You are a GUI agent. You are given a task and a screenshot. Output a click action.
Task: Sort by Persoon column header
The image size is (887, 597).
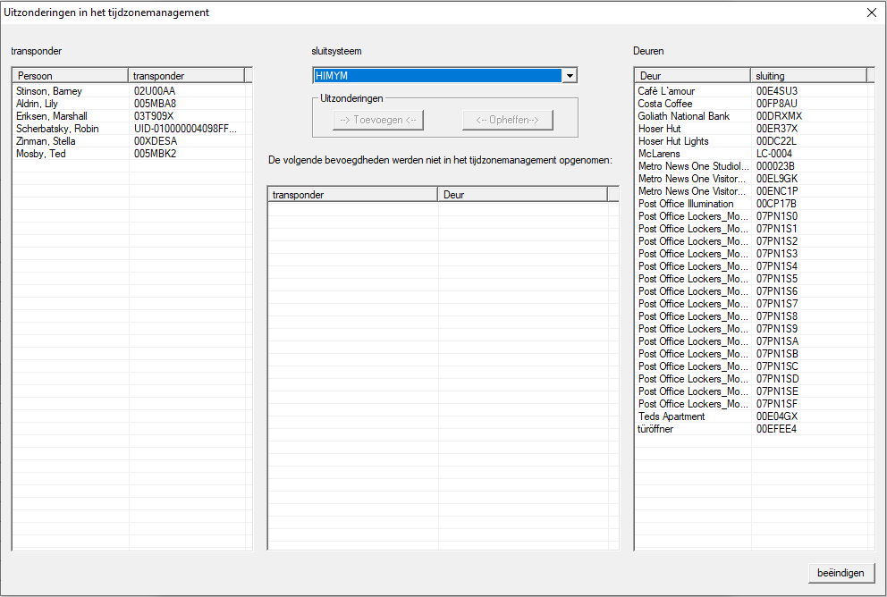pos(70,76)
